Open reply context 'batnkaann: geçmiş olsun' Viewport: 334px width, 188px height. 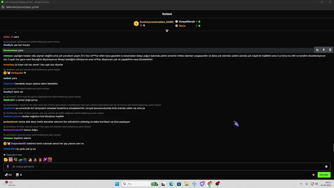[x=32, y=135]
